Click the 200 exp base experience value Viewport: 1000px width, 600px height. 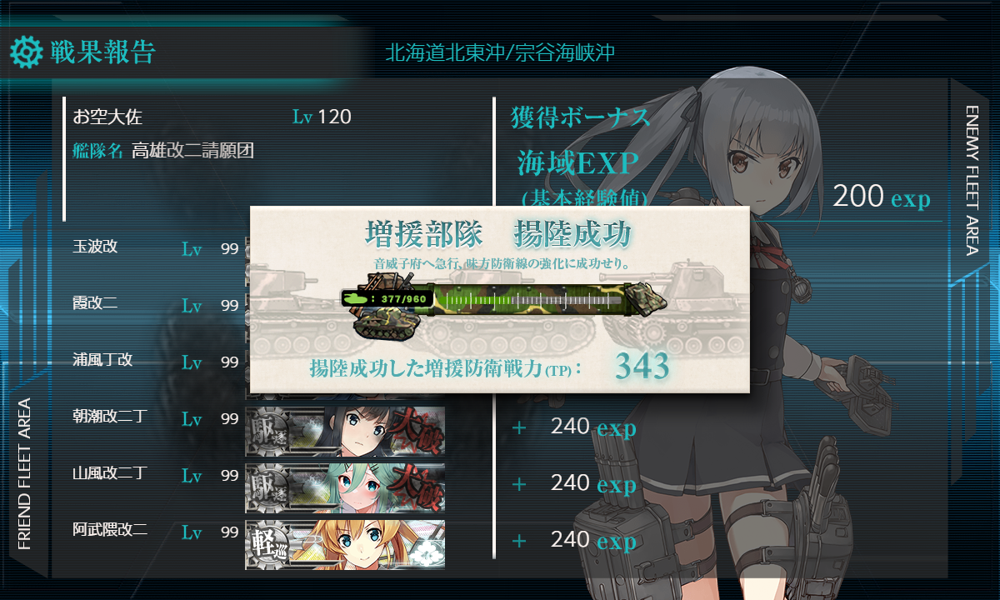(881, 197)
